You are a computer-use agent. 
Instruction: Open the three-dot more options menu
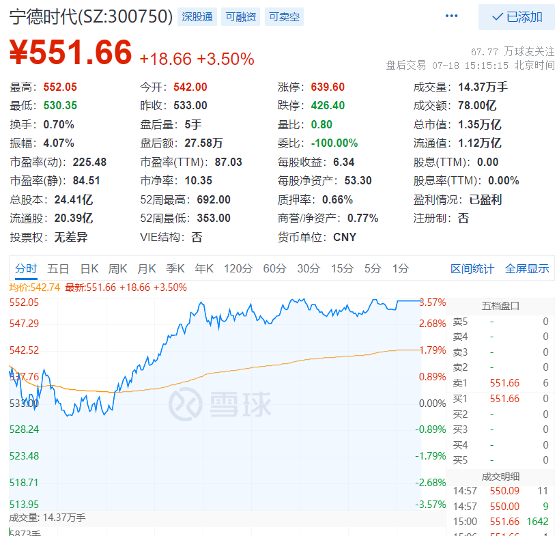point(451,16)
